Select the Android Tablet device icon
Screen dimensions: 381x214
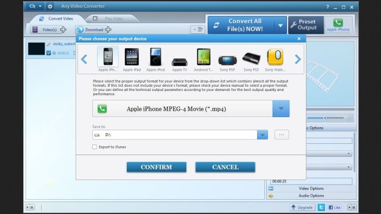pyautogui.click(x=204, y=57)
